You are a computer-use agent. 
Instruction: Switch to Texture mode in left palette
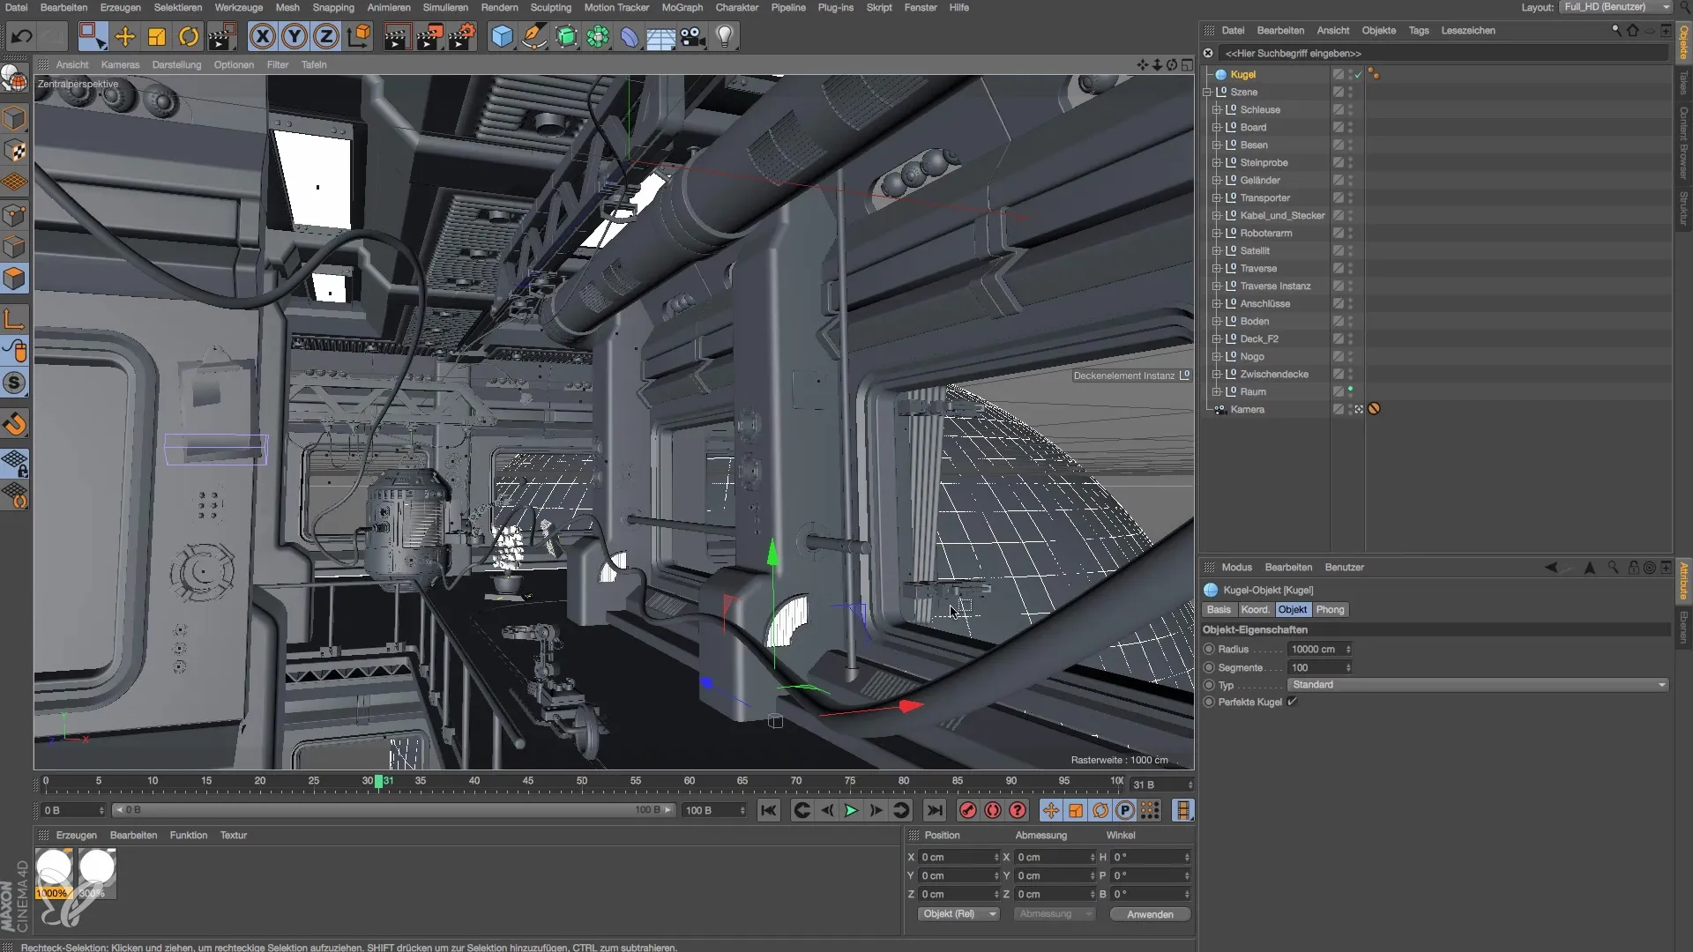click(x=15, y=151)
